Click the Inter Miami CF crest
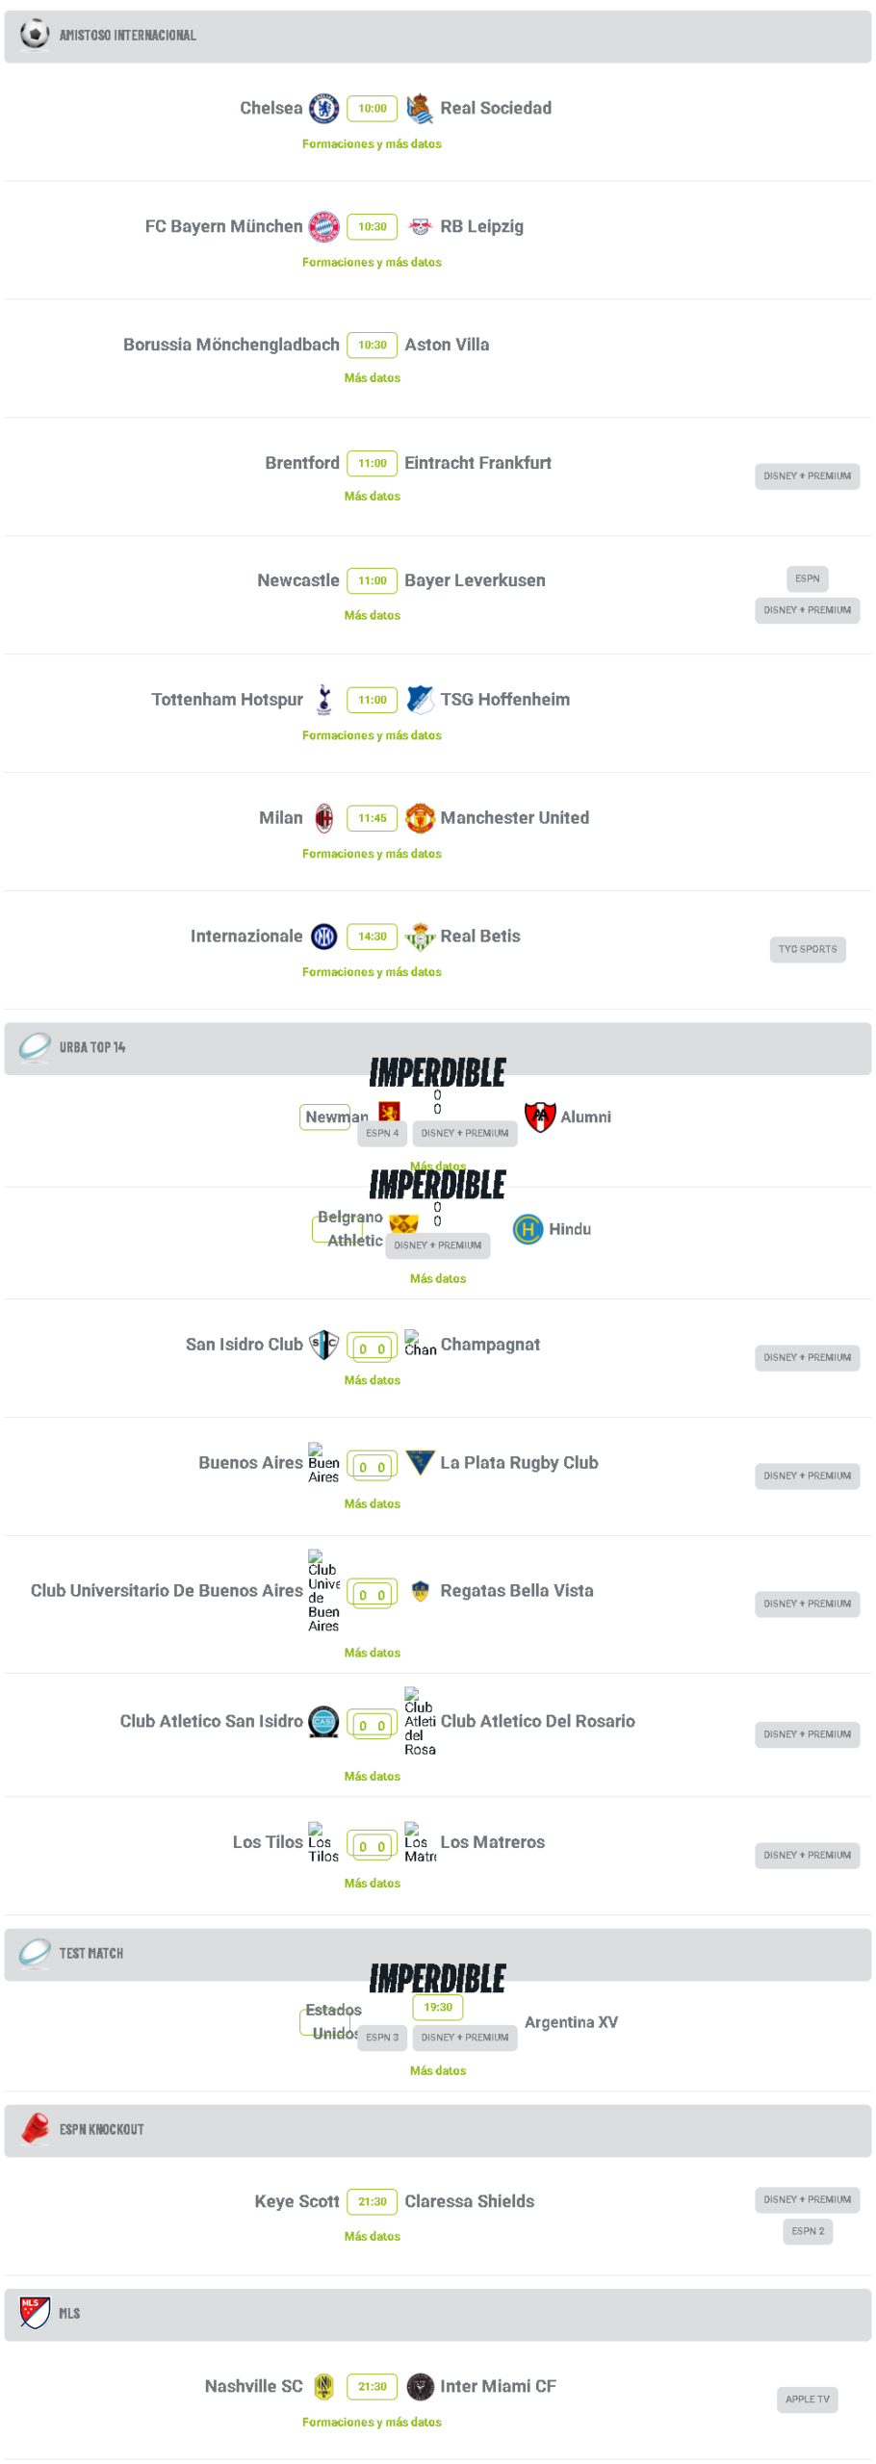The height and width of the screenshot is (2464, 876). [x=421, y=2386]
